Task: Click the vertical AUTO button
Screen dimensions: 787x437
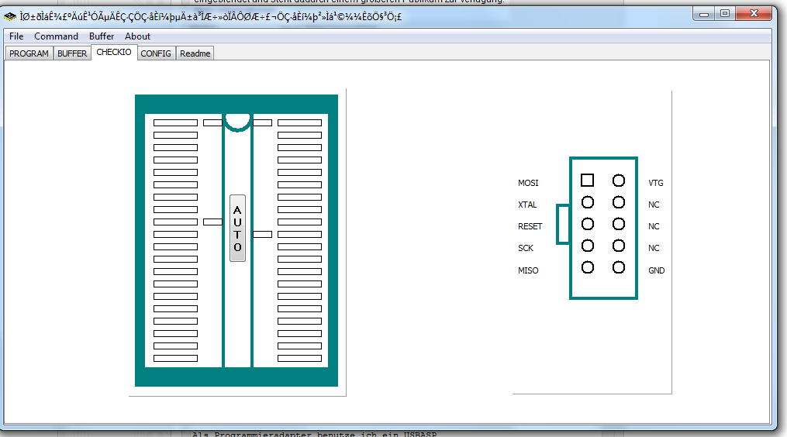Action: tap(237, 229)
